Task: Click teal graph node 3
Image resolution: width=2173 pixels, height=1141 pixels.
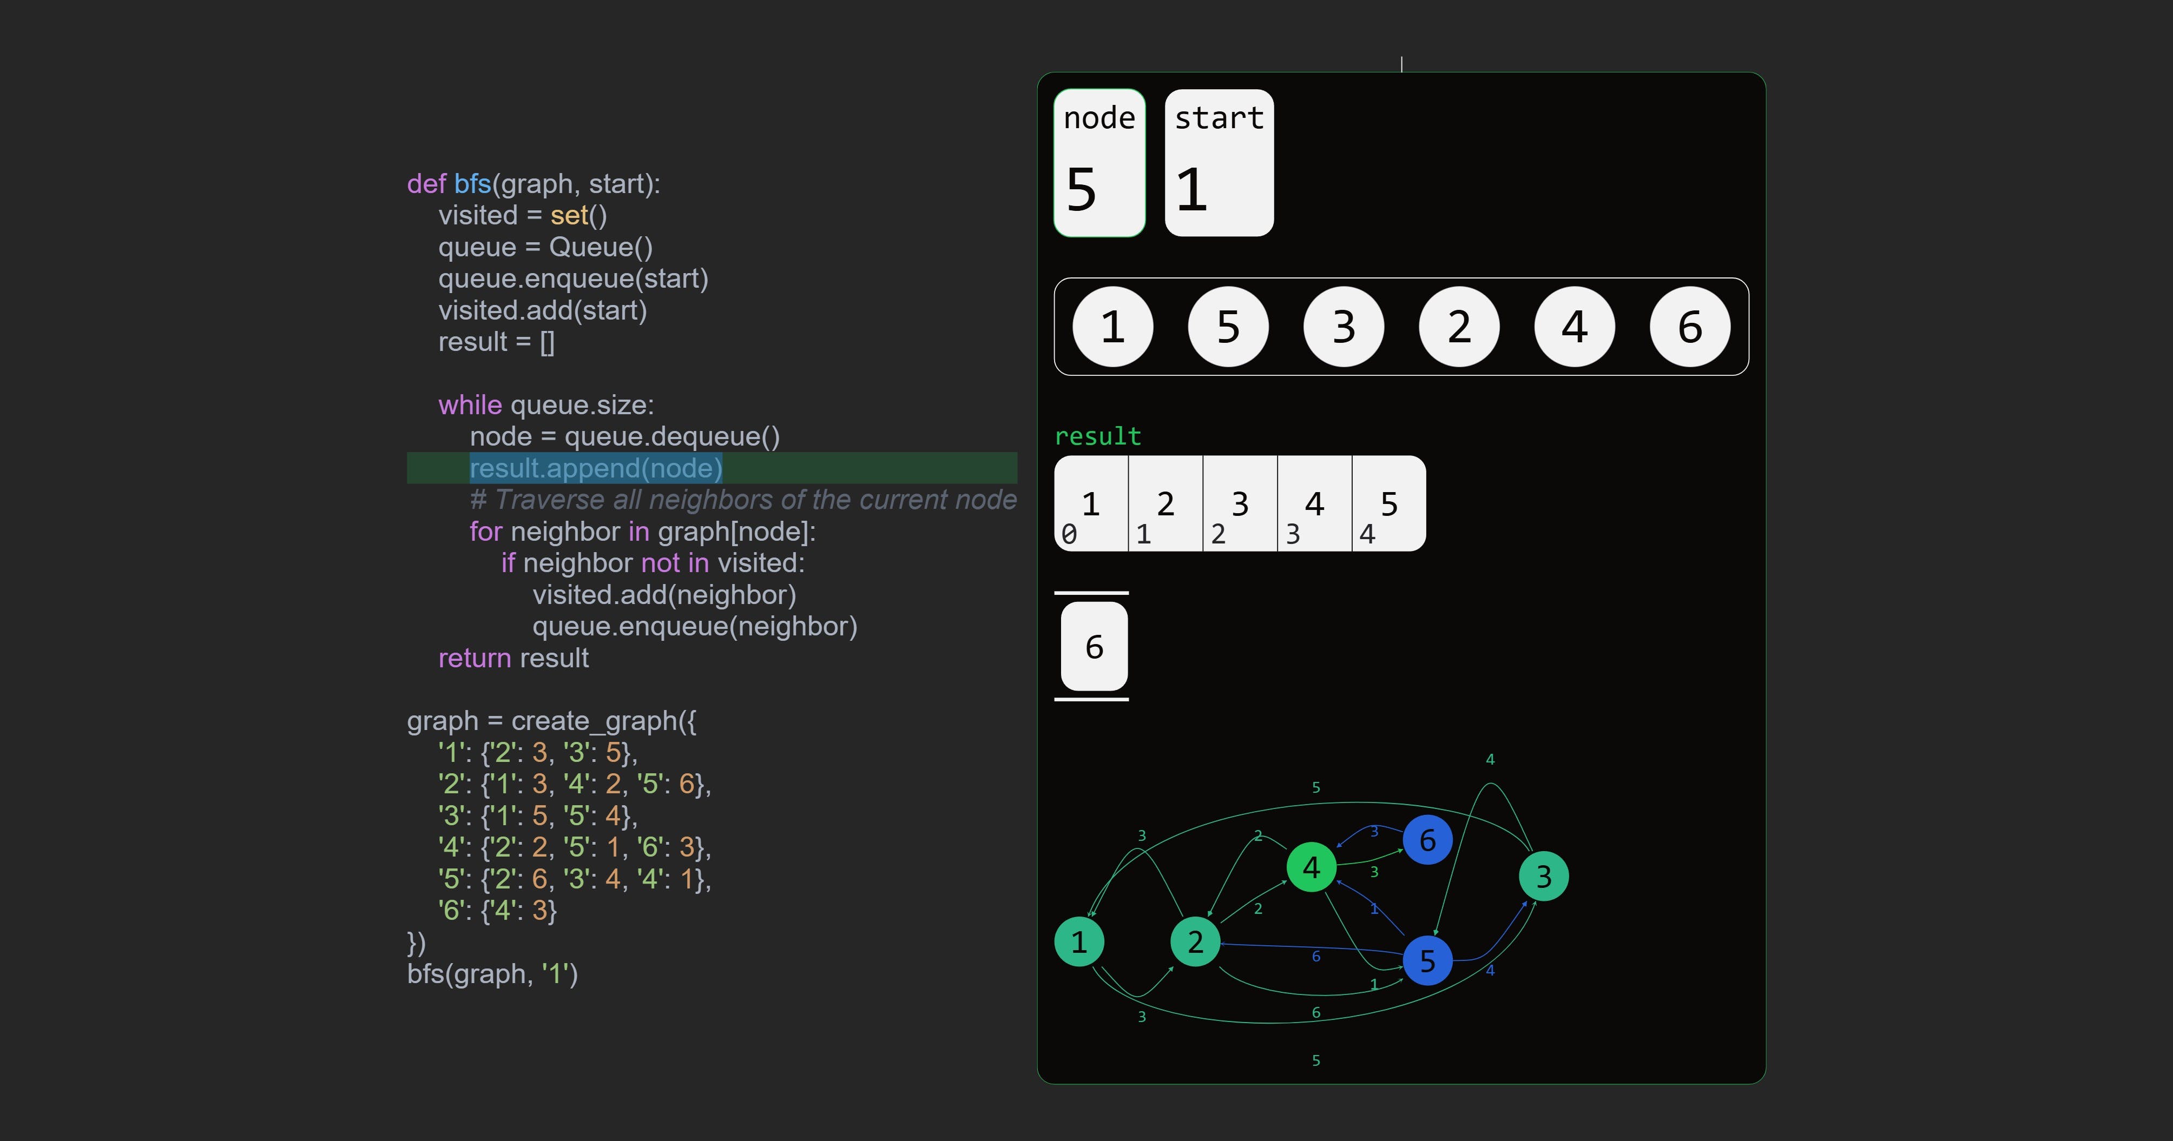Action: click(x=1543, y=876)
